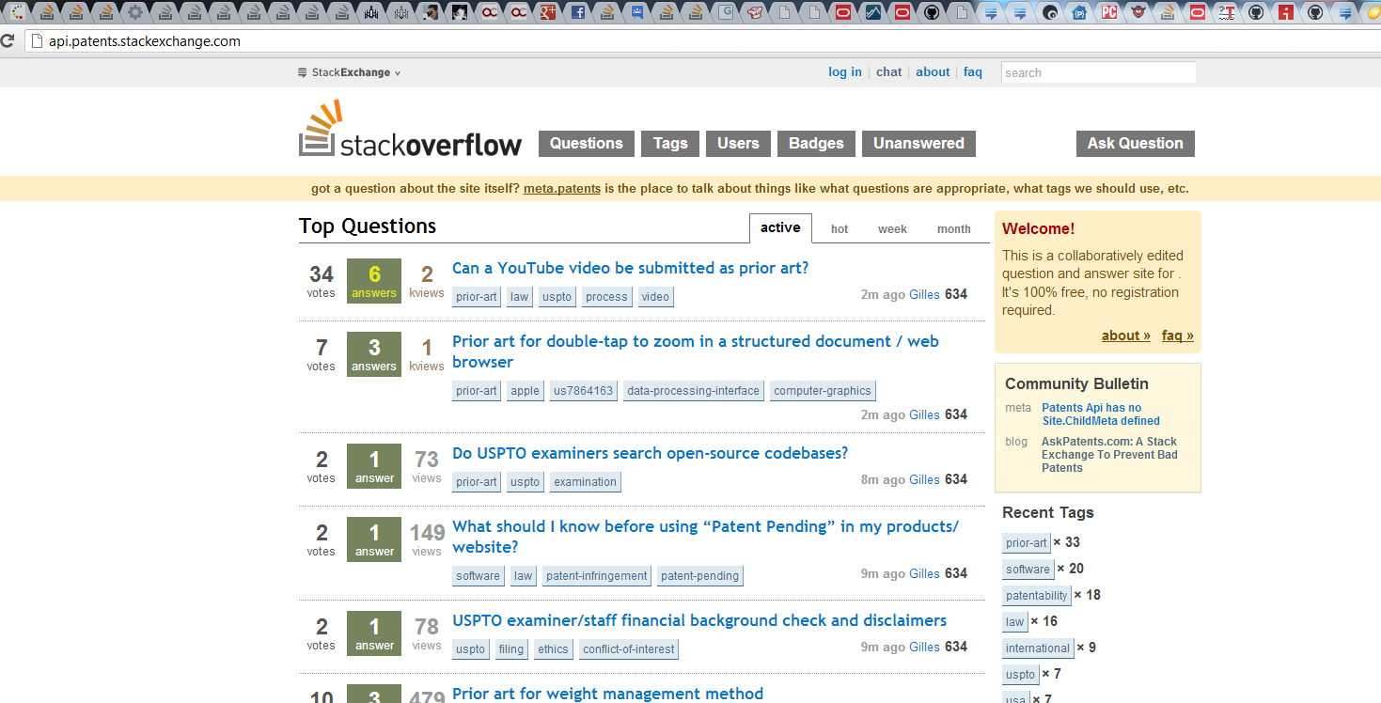Viewport: 1381px width, 703px height.
Task: Open USPTO examiner financial background check question
Action: (699, 621)
